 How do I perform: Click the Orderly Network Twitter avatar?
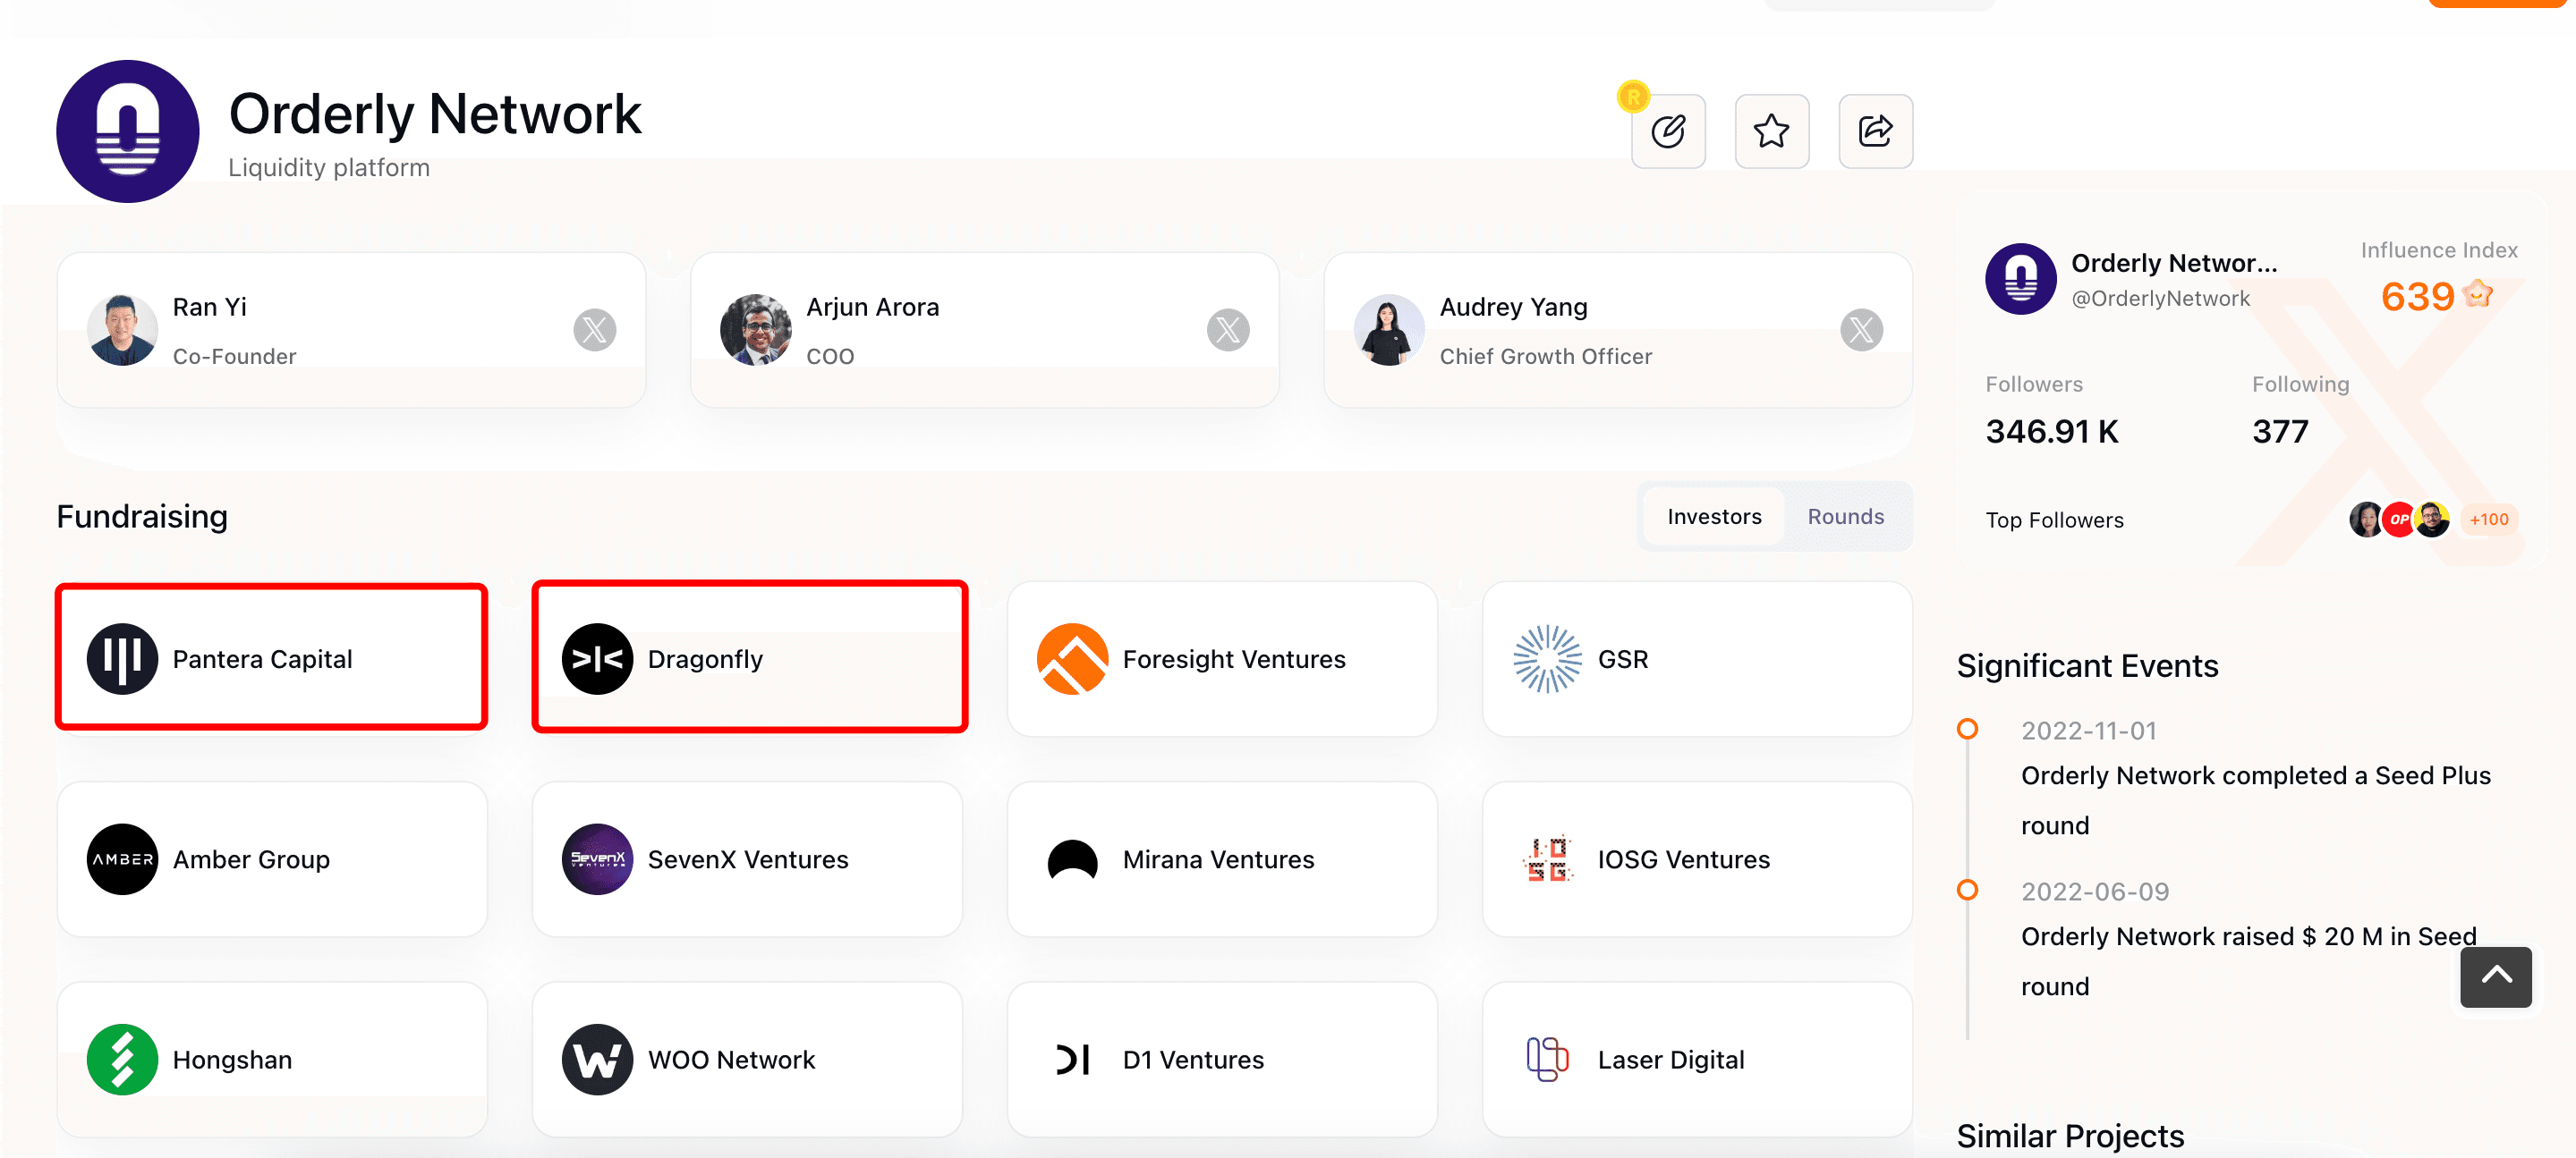pos(2020,279)
